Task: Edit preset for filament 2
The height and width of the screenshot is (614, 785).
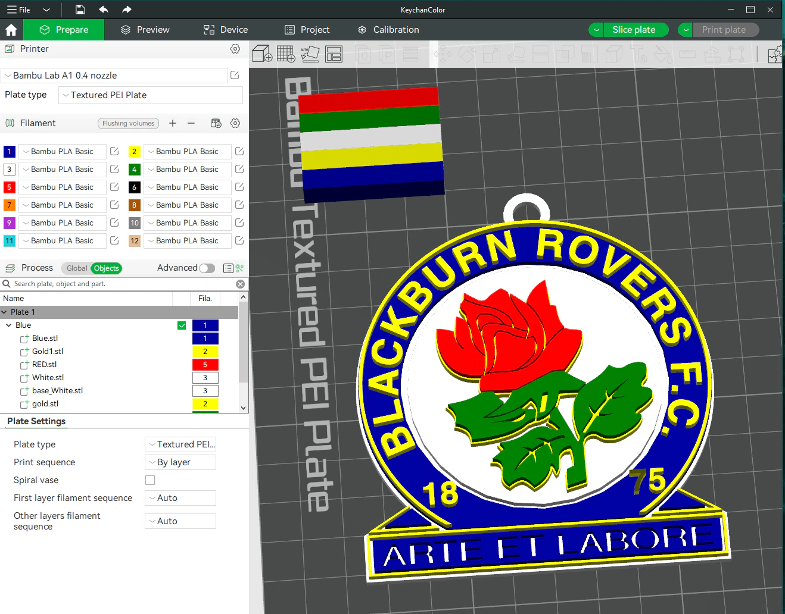Action: [x=239, y=152]
